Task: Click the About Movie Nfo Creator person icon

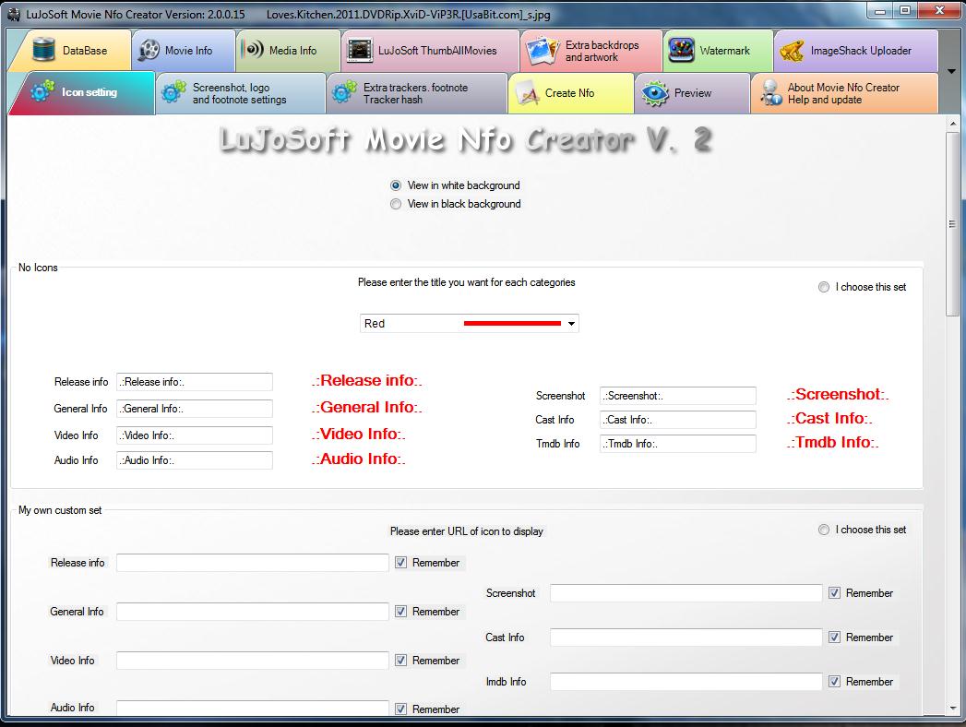Action: [770, 93]
